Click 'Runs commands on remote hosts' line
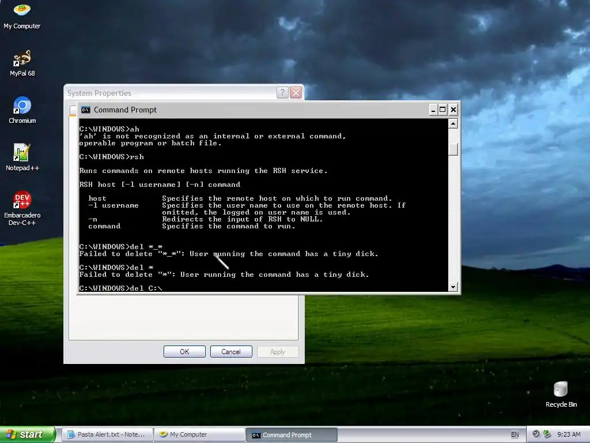Viewport: 590px width, 443px height. pos(203,171)
